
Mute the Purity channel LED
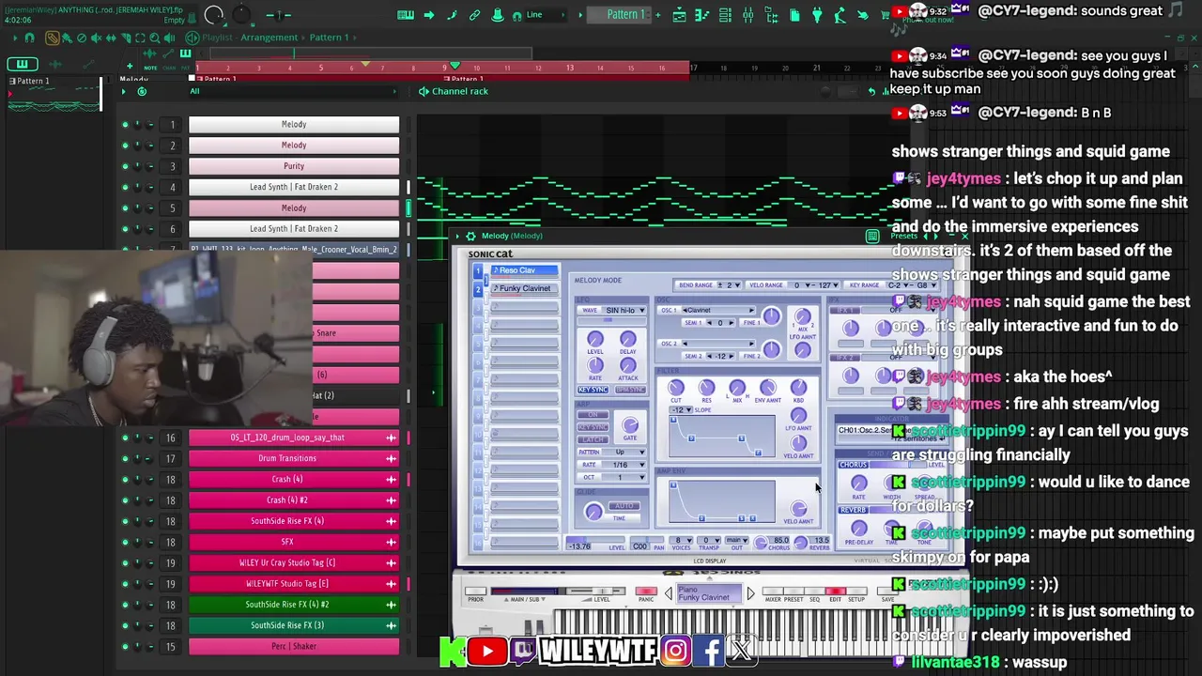coord(125,166)
